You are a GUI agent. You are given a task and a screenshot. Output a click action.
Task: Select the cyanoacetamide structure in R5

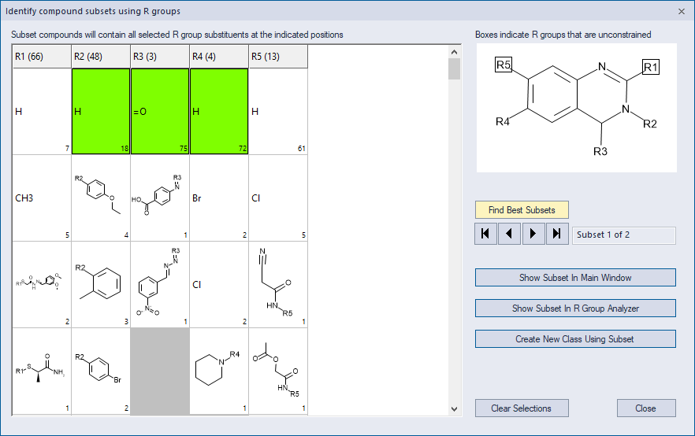coord(278,285)
